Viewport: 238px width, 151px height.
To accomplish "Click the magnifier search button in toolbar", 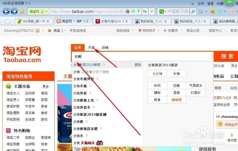I will pyautogui.click(x=193, y=11).
